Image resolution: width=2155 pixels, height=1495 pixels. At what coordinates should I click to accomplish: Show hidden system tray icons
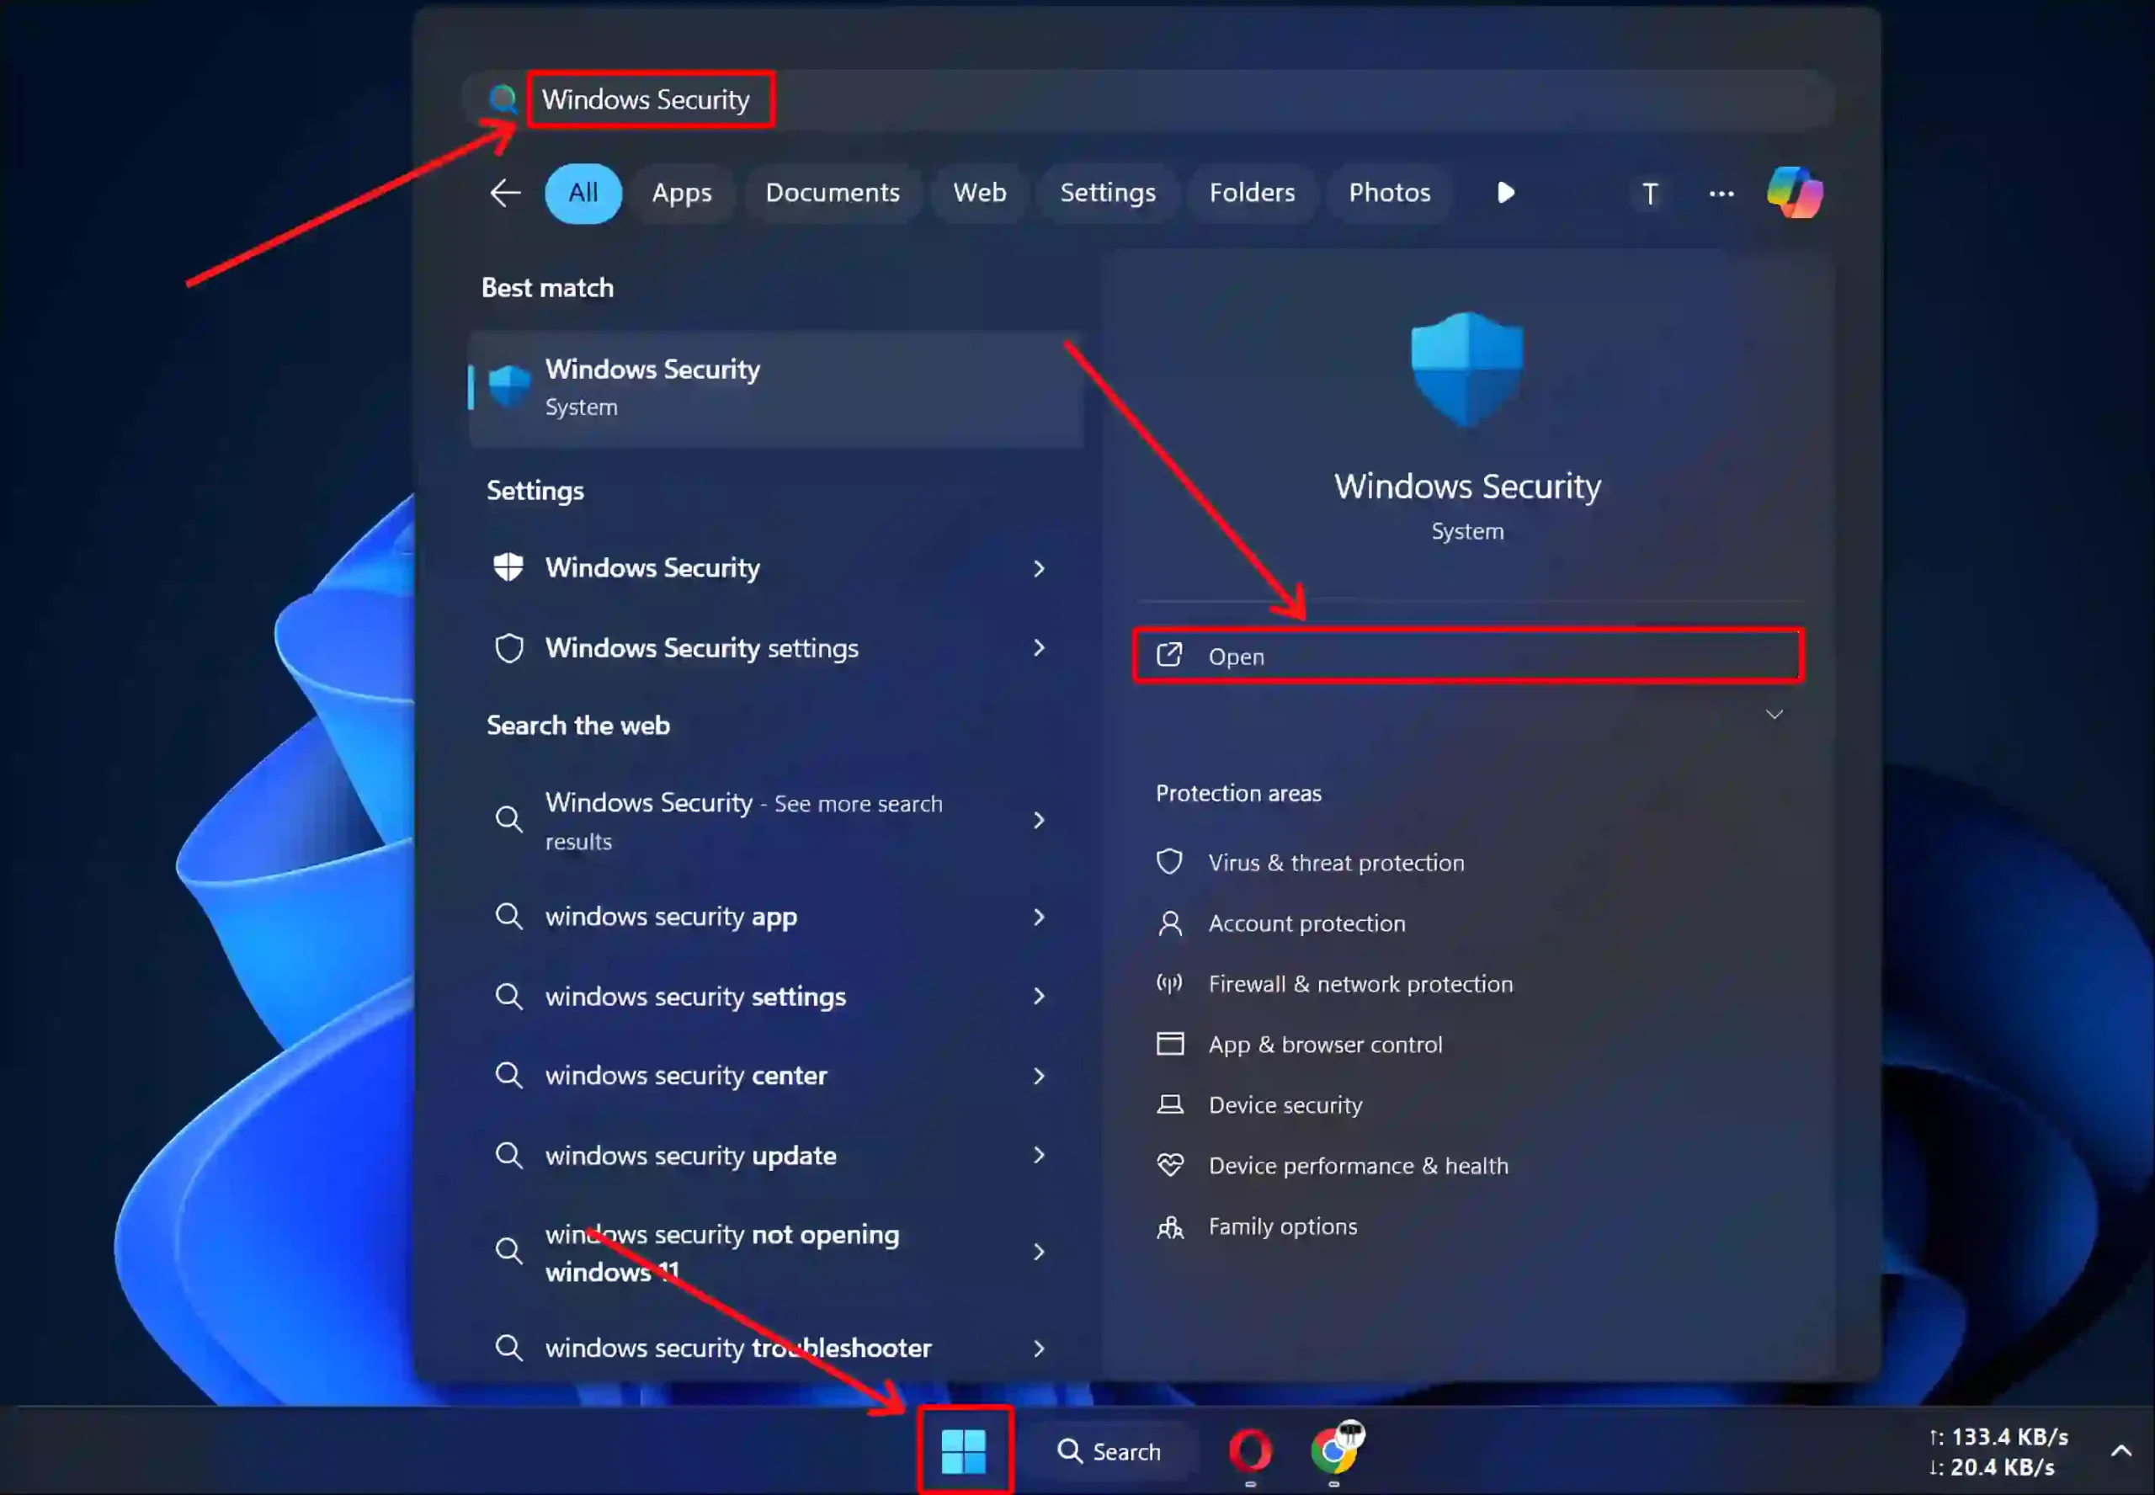tap(2120, 1452)
